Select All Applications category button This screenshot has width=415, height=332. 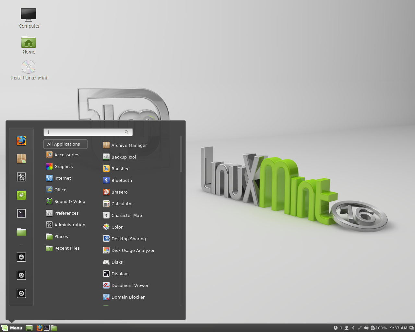[65, 144]
